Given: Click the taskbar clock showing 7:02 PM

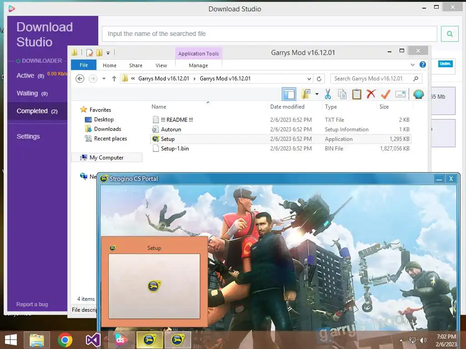Looking at the screenshot, I should 446,340.
